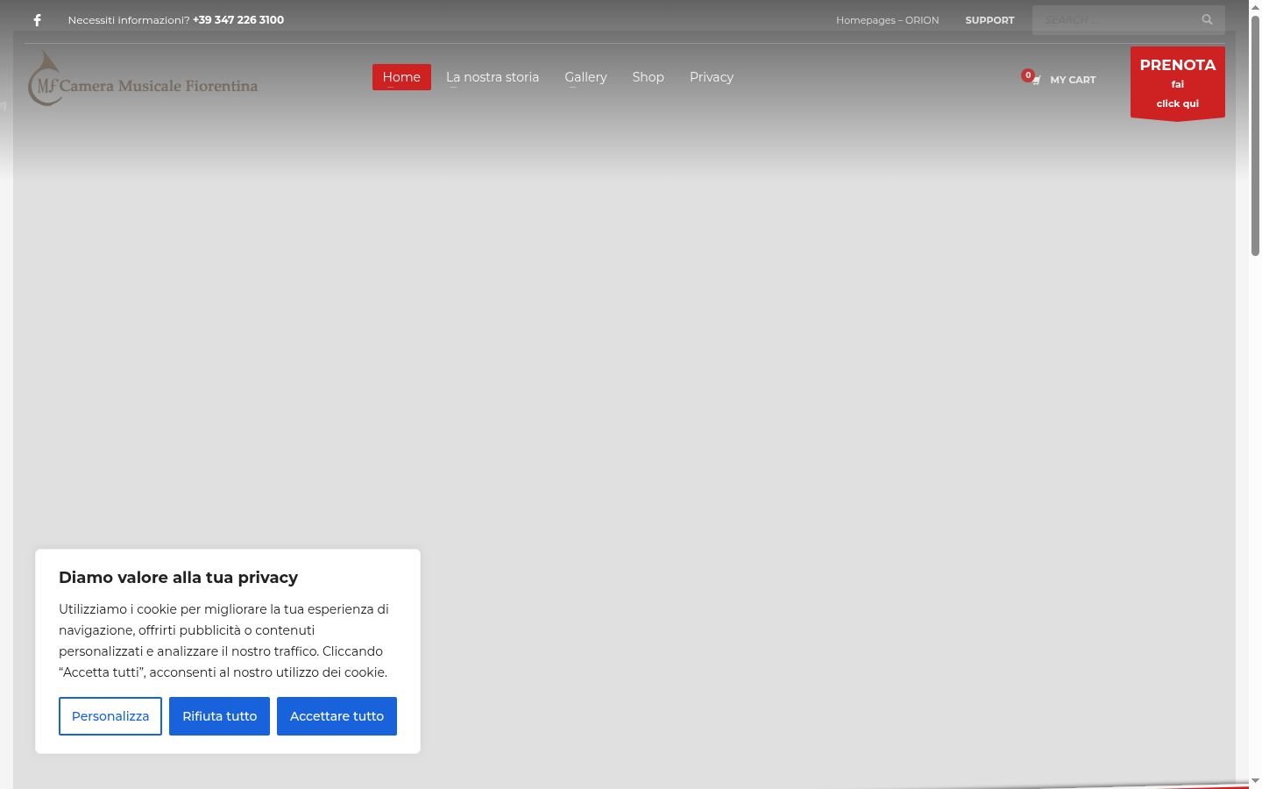Accept cookies with Accettare tutto
This screenshot has width=1262, height=789.
tap(337, 716)
